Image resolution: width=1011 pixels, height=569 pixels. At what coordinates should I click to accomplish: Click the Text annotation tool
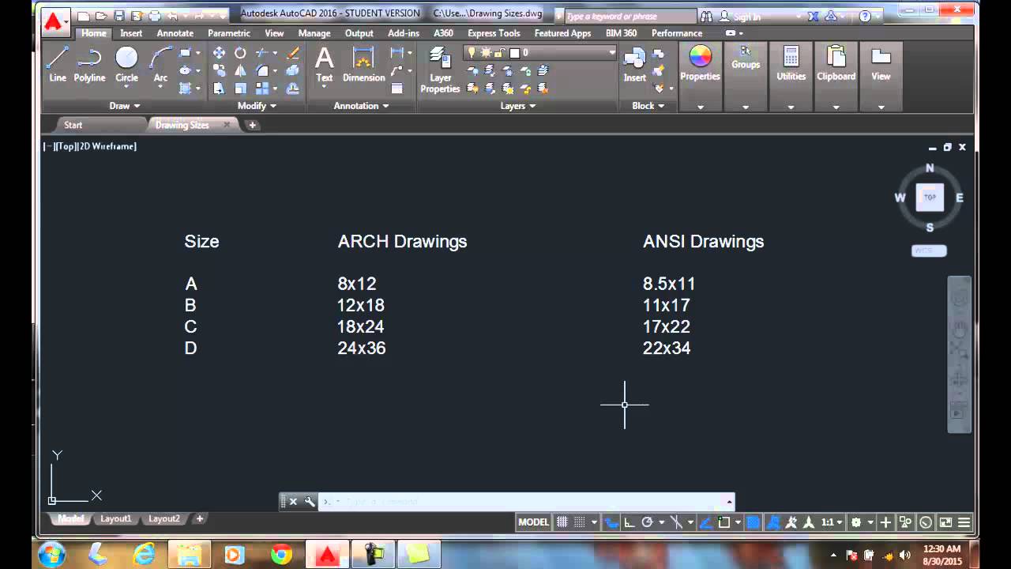[325, 65]
